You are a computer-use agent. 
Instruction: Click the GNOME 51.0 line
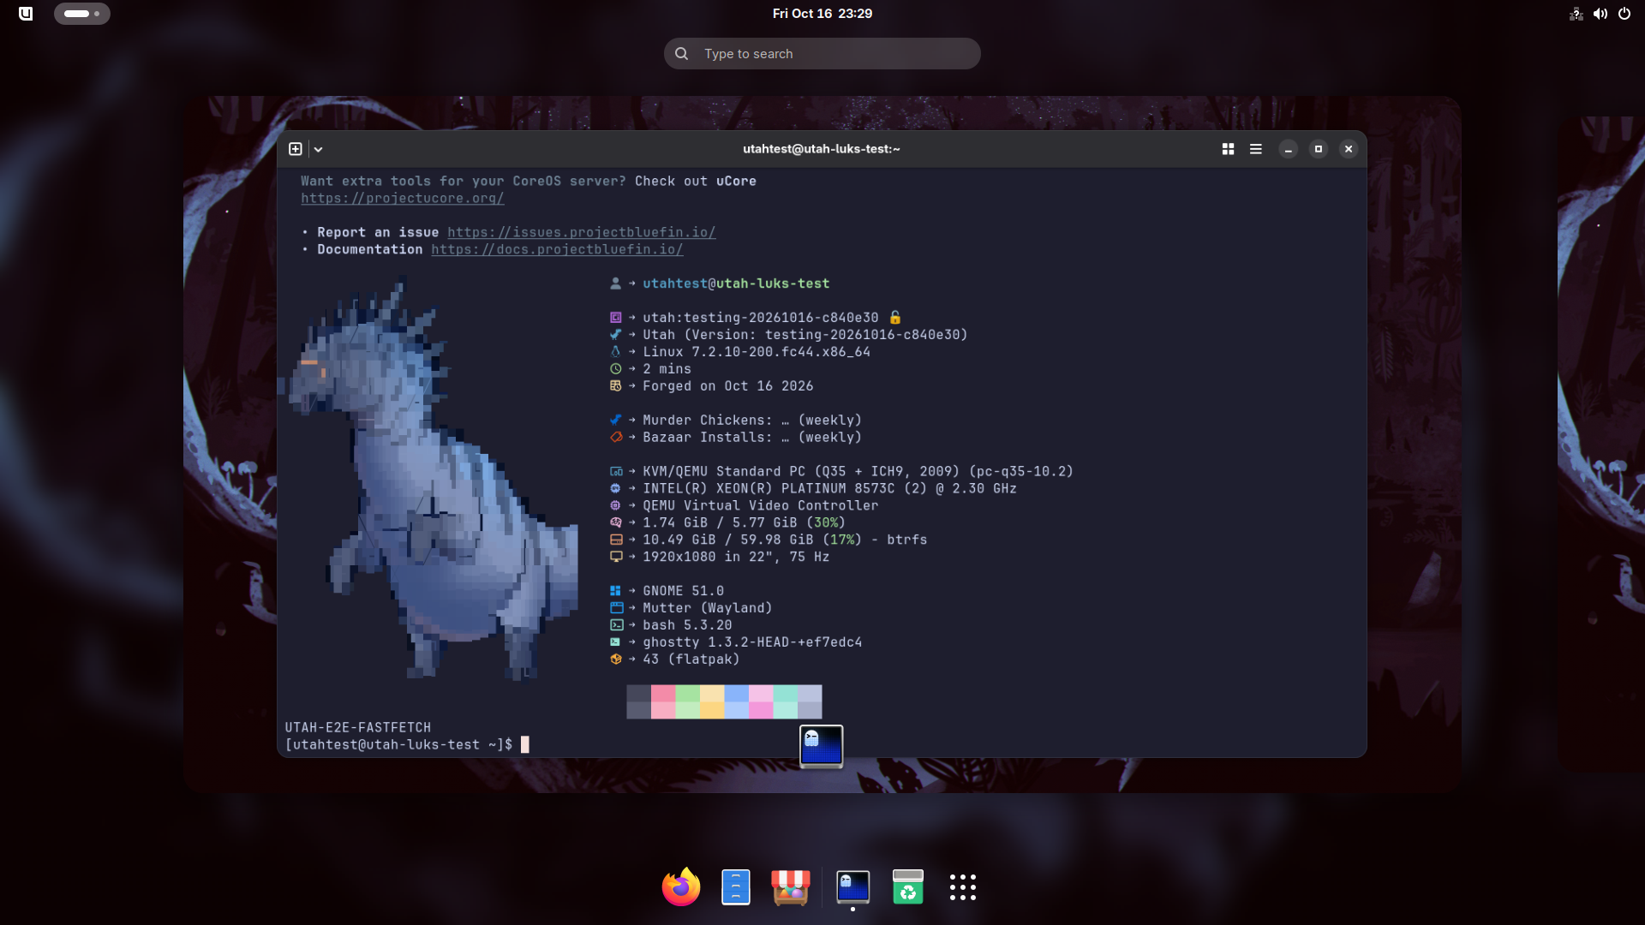pos(683,591)
